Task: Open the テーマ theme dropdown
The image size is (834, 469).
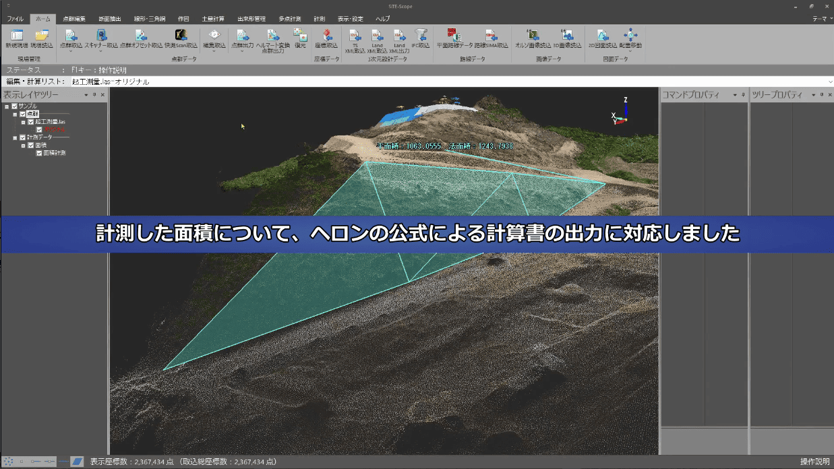Action: pos(821,19)
